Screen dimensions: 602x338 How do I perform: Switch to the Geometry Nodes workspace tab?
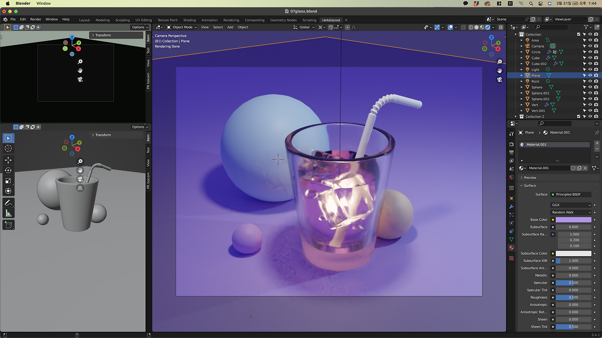(283, 20)
